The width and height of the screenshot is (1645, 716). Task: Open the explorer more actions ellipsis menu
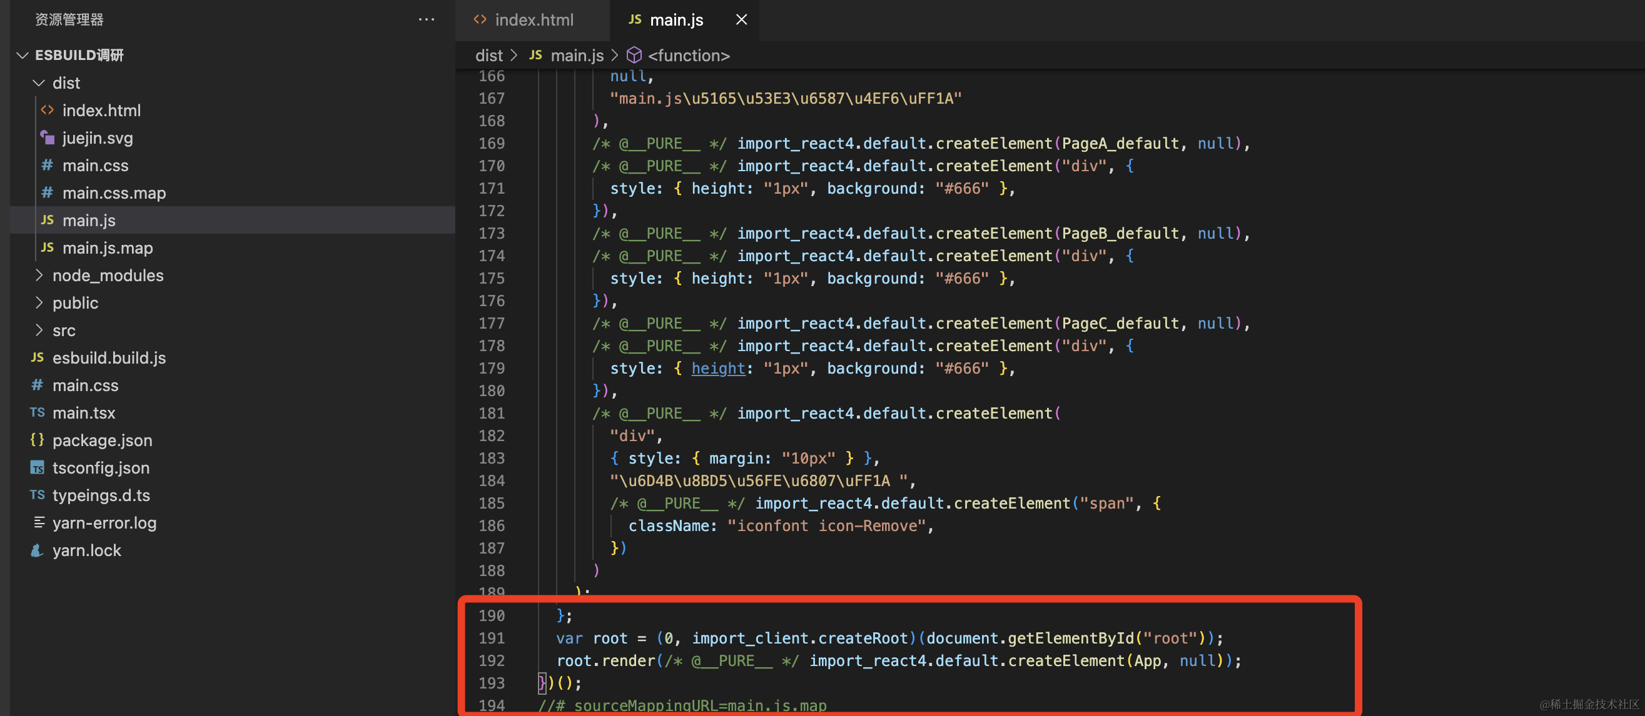[426, 20]
